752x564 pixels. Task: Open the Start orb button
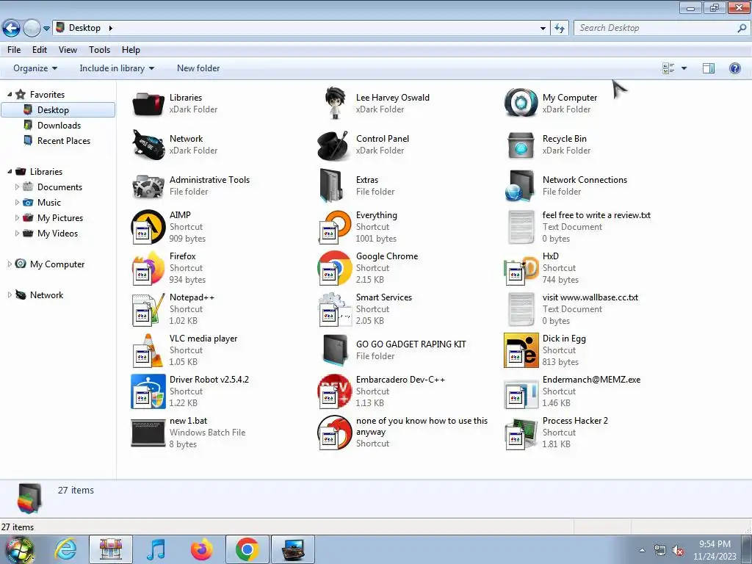pos(19,550)
